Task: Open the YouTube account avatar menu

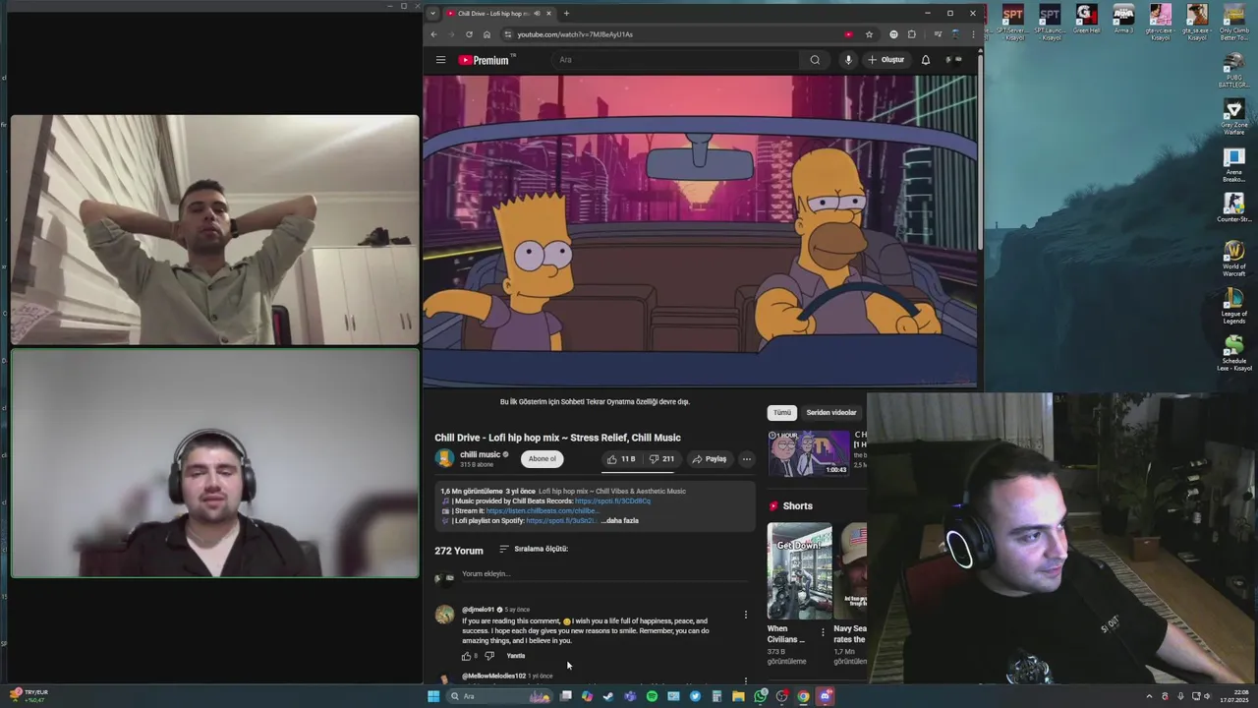Action: click(x=953, y=60)
